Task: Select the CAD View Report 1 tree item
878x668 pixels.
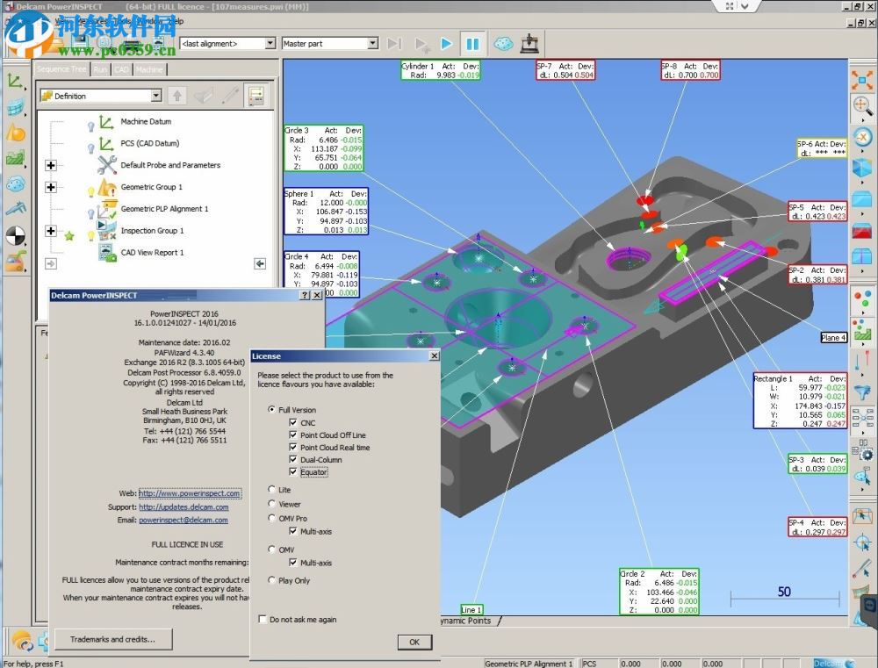Action: (x=152, y=253)
